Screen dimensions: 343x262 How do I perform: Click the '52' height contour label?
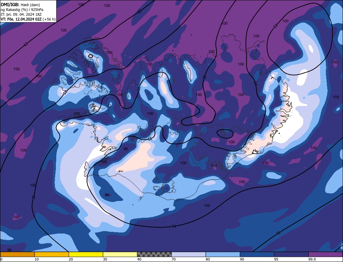coord(276,26)
